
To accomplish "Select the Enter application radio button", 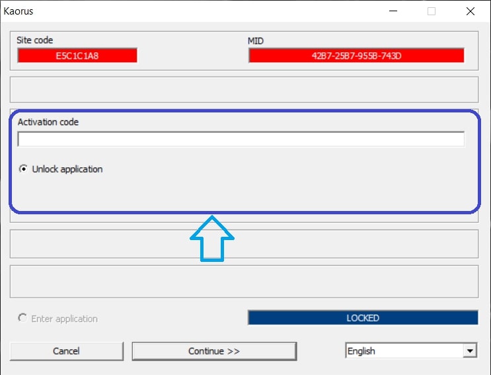I will [23, 319].
